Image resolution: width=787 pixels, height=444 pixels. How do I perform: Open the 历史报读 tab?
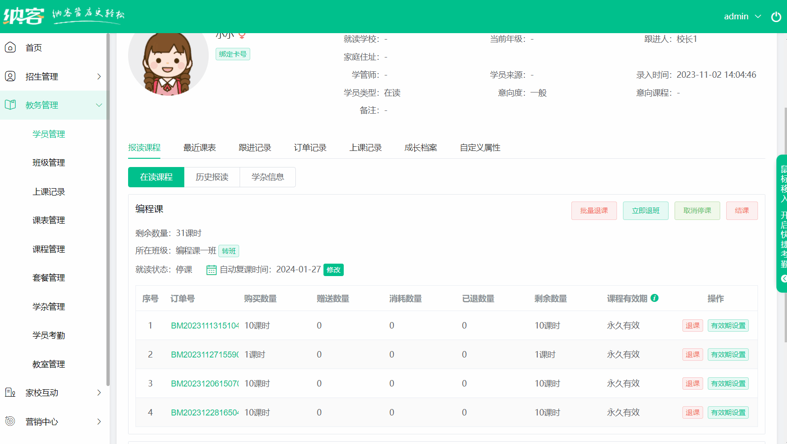pyautogui.click(x=211, y=177)
